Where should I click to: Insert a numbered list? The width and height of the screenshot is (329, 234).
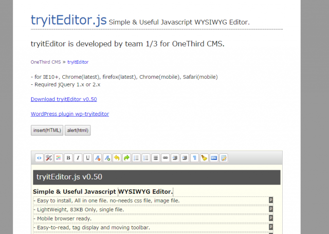pos(146,158)
